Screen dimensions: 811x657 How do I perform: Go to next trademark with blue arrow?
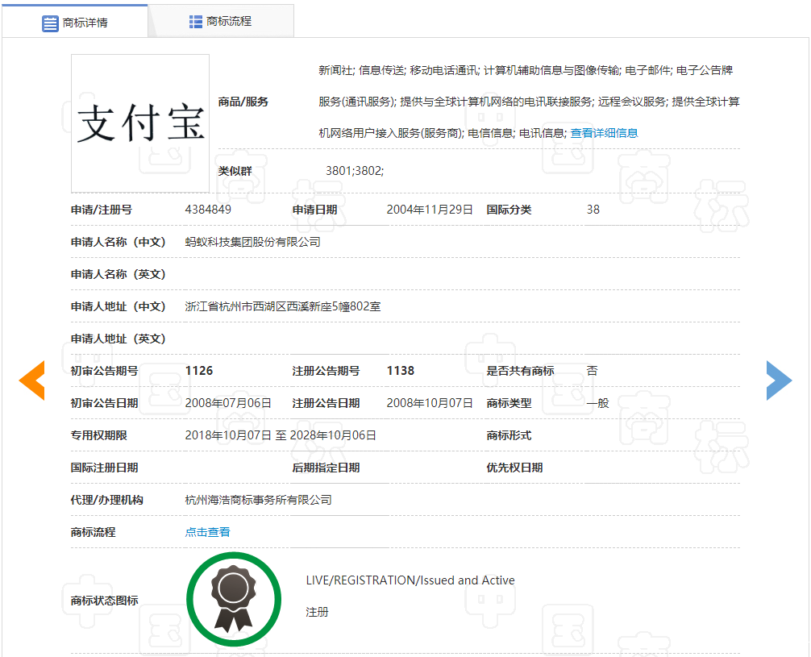pos(779,380)
